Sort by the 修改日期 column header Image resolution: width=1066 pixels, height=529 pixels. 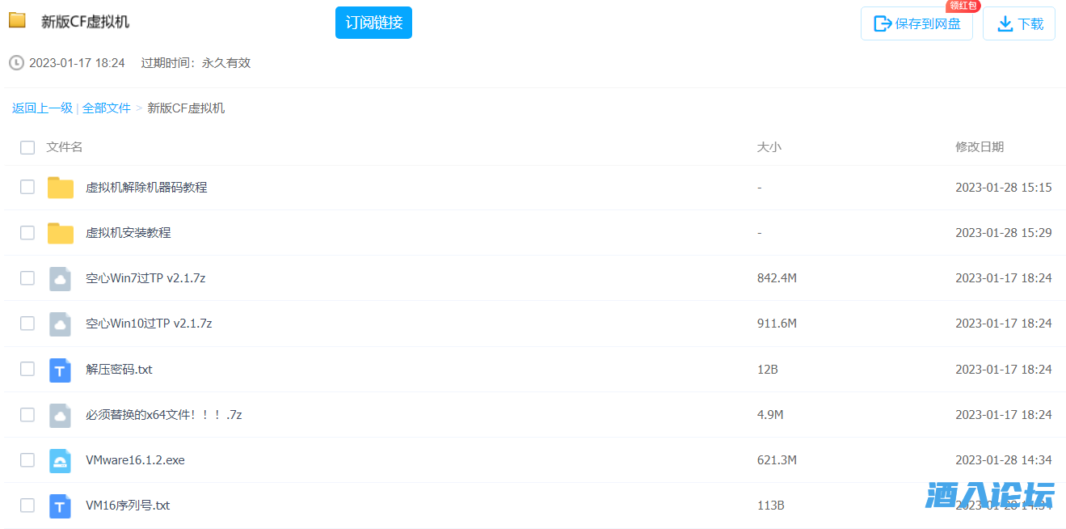point(980,147)
